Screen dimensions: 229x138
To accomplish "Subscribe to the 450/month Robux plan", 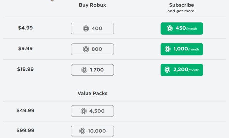I will tap(182, 29).
